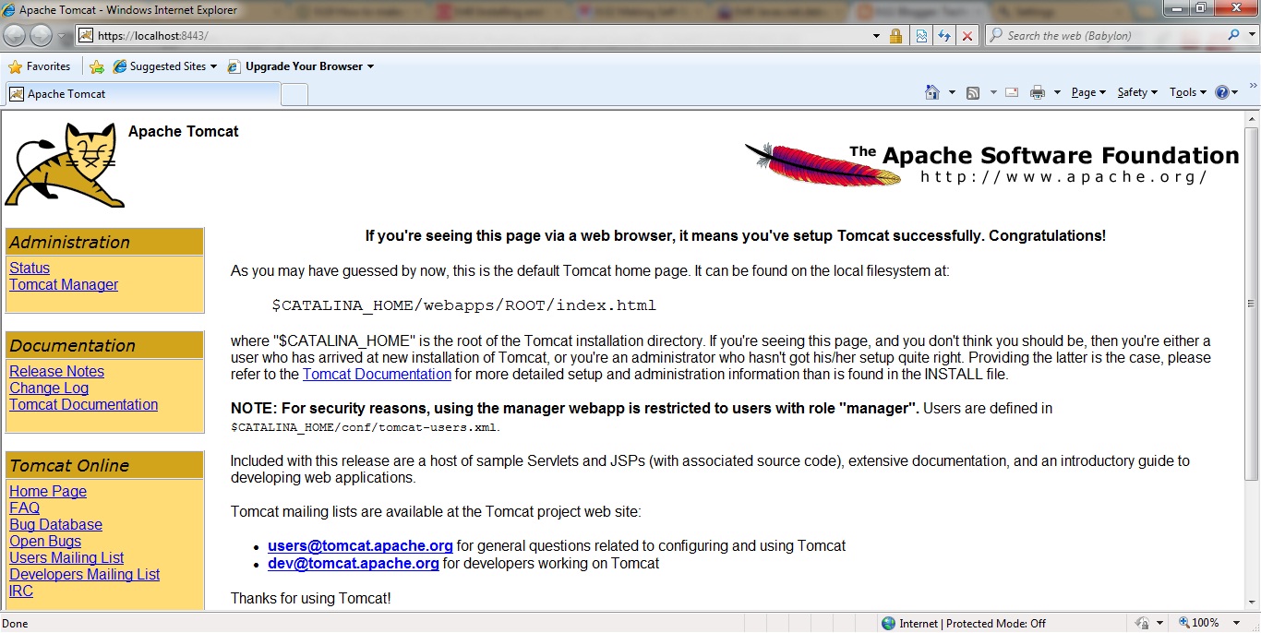Click the red X Stop loading icon
The height and width of the screenshot is (633, 1261).
point(967,36)
